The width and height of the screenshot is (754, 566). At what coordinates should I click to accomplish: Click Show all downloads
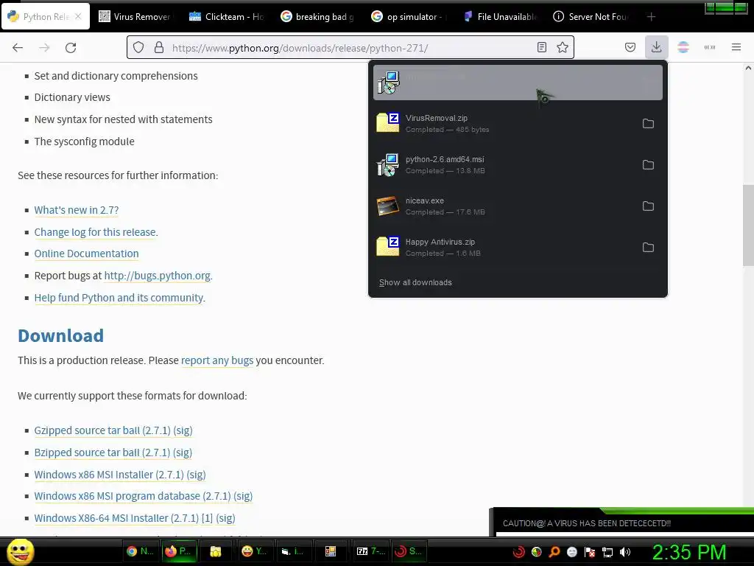point(415,282)
